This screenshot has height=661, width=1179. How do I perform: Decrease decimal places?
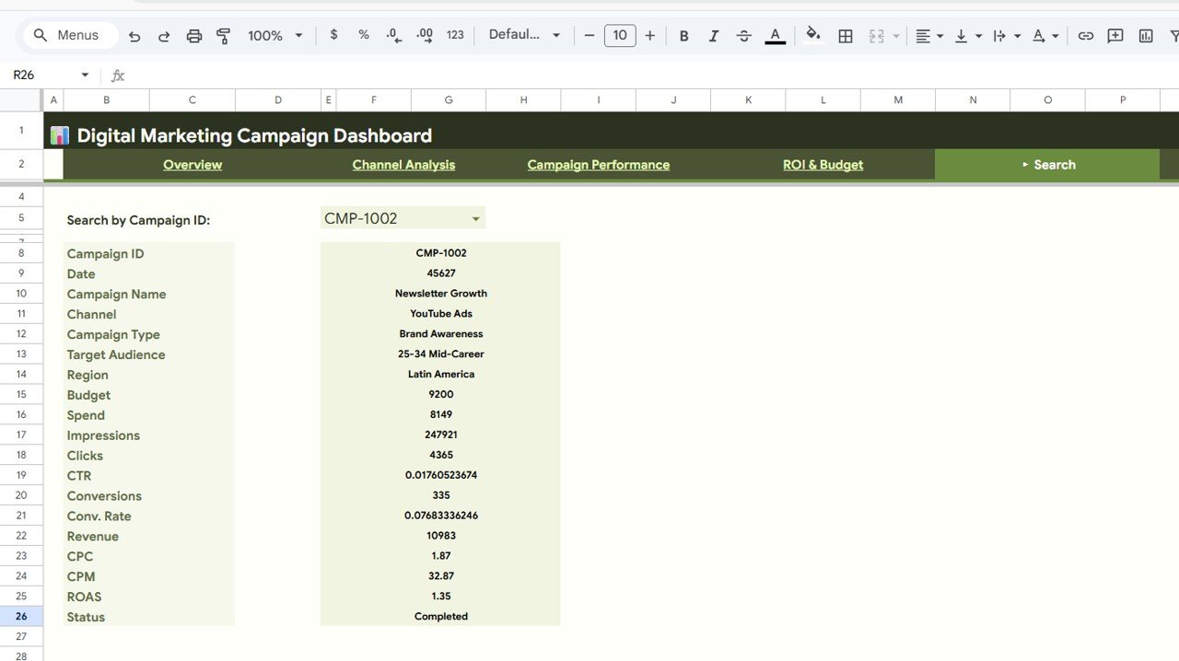pos(393,35)
